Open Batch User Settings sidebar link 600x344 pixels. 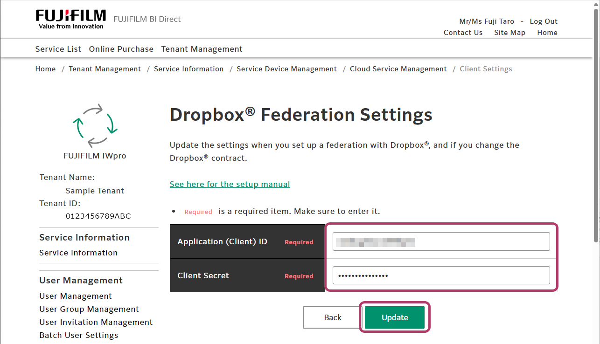(x=79, y=335)
